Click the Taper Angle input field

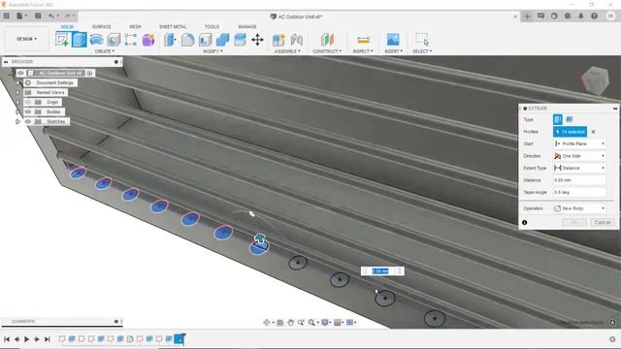point(579,192)
